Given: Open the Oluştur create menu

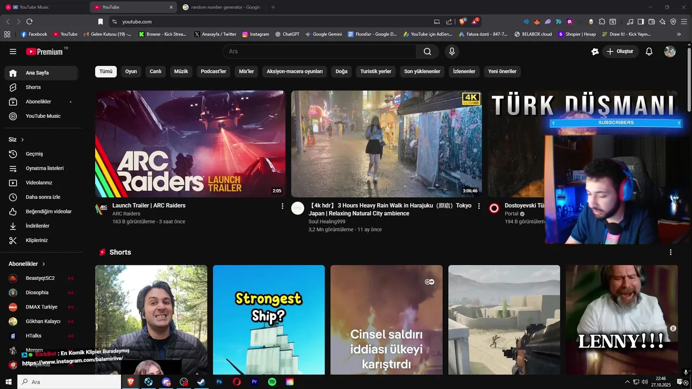Looking at the screenshot, I should (x=620, y=51).
